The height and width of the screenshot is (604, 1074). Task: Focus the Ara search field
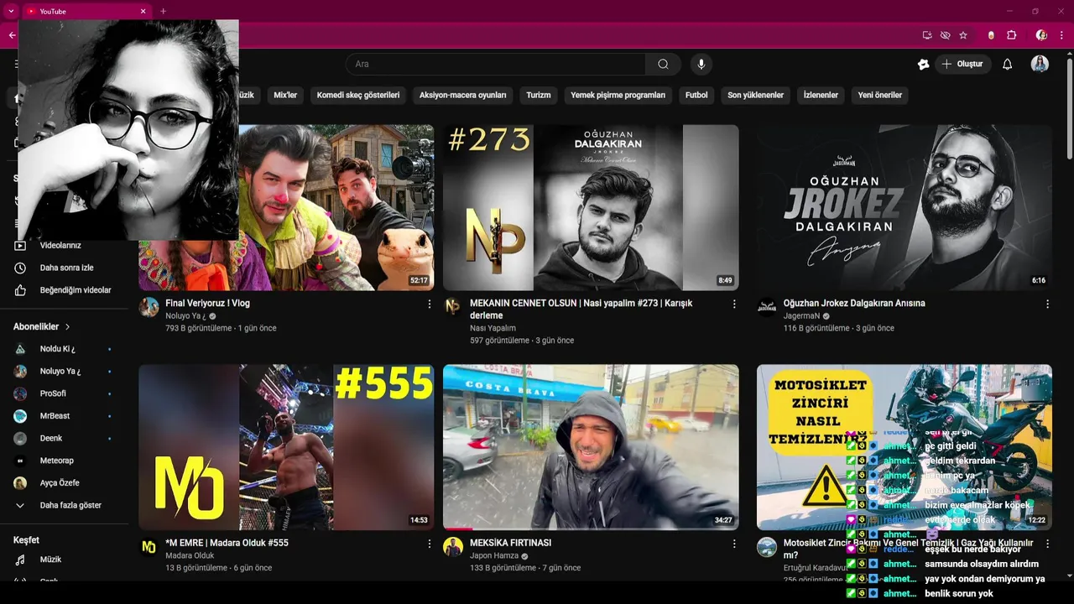[x=495, y=64]
